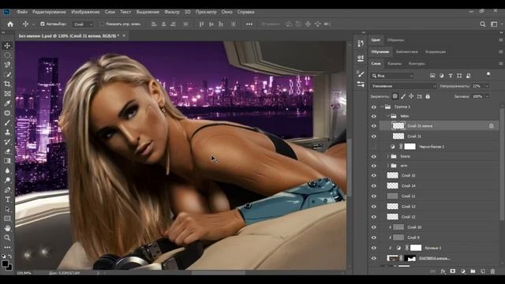This screenshot has height=284, width=505.
Task: Hide the Группа 1 group
Action: pyautogui.click(x=374, y=107)
